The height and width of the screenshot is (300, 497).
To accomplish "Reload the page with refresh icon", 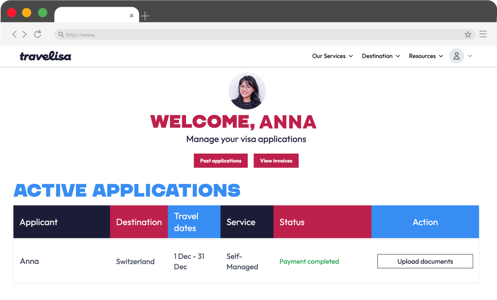I will click(x=38, y=34).
